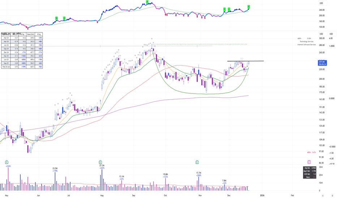
Task: Select the 'Reddit, Inc. · 1D · NYSE' title text
Action: point(11,33)
